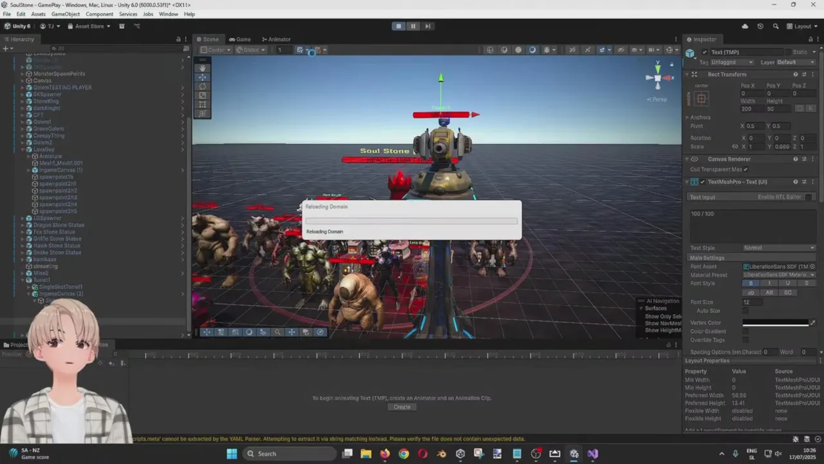This screenshot has width=824, height=464.
Task: Open the shading draw mode sphere icon
Action: pyautogui.click(x=532, y=50)
